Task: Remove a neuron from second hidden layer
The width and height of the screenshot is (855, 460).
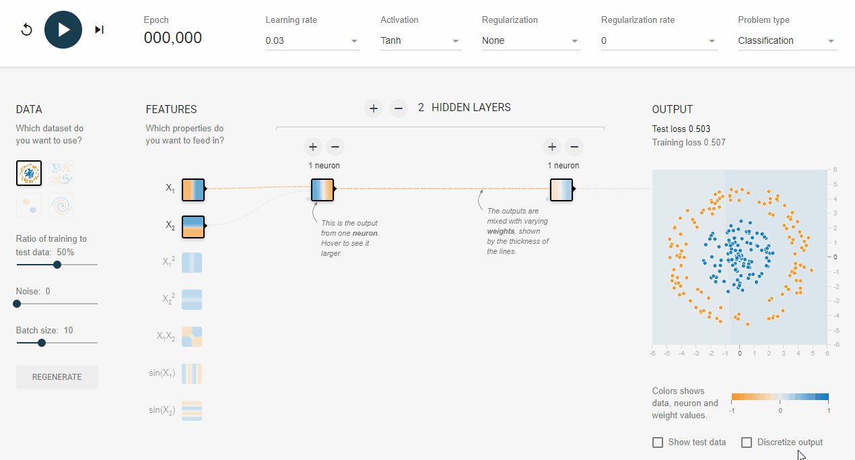Action: tap(574, 147)
